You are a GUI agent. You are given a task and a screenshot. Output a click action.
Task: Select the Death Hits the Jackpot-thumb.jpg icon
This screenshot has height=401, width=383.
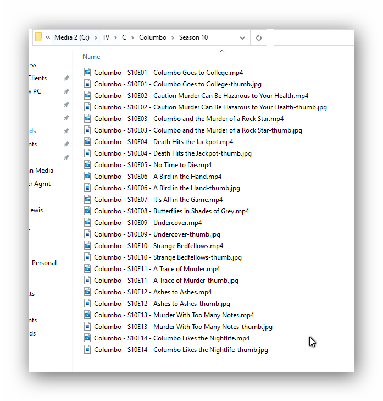pos(87,153)
